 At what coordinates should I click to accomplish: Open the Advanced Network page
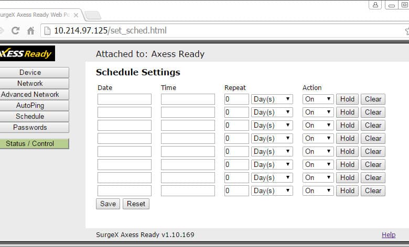34,94
